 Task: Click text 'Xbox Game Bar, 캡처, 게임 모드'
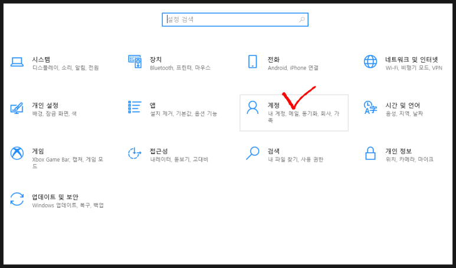click(68, 163)
